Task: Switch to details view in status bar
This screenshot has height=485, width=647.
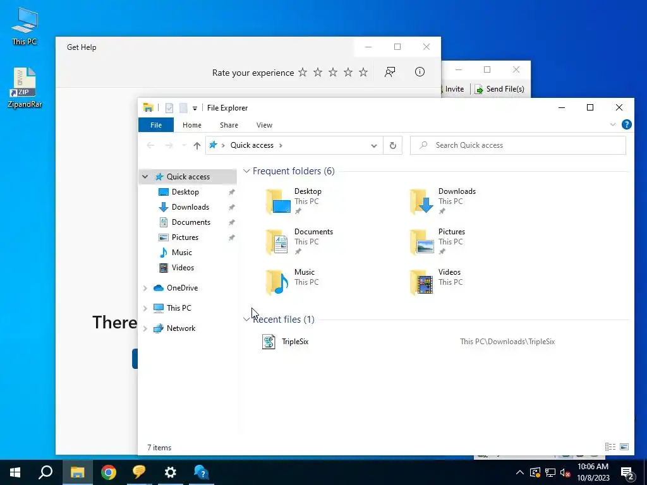Action: point(610,446)
